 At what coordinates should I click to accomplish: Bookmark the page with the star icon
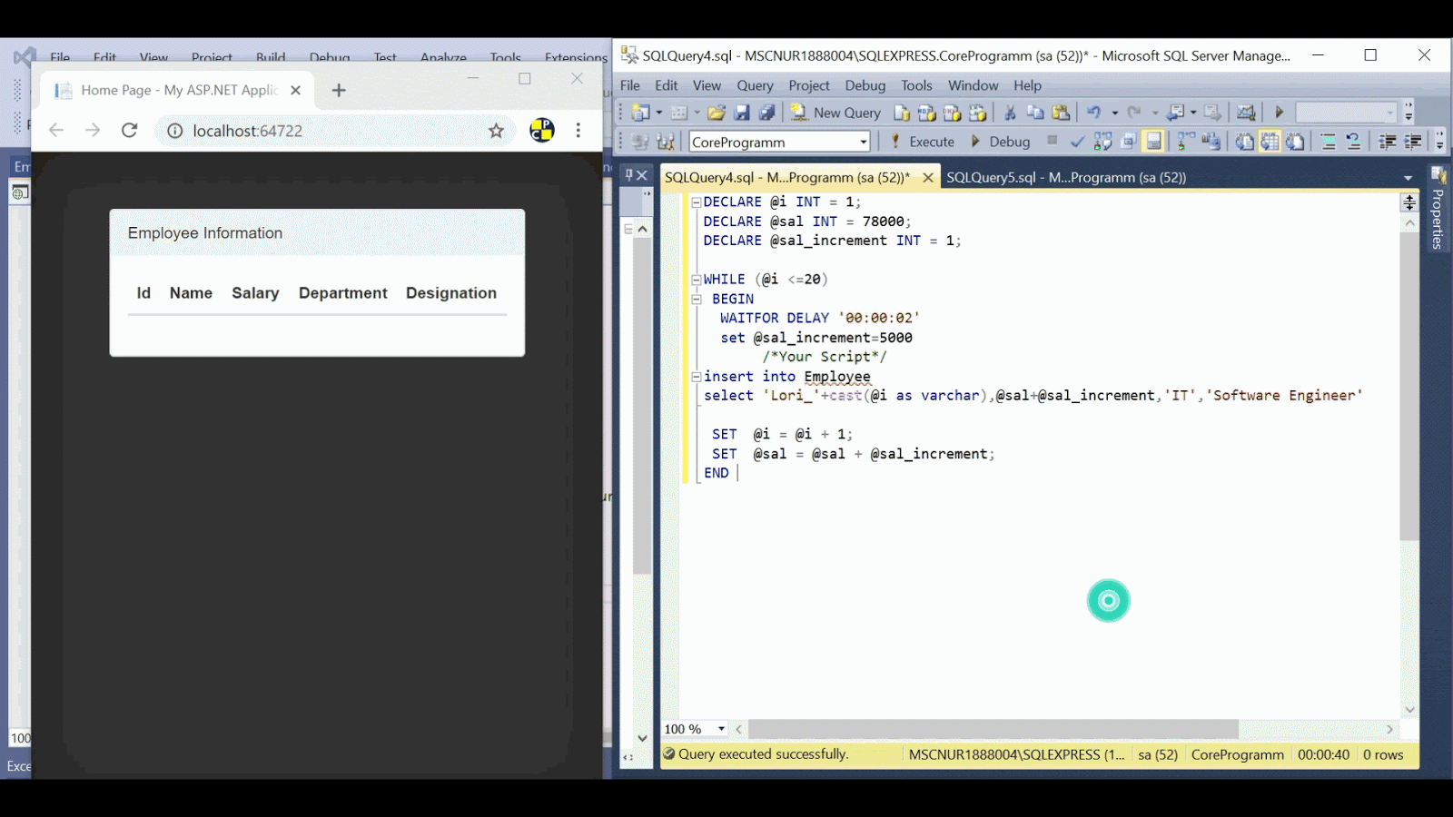[x=496, y=131]
